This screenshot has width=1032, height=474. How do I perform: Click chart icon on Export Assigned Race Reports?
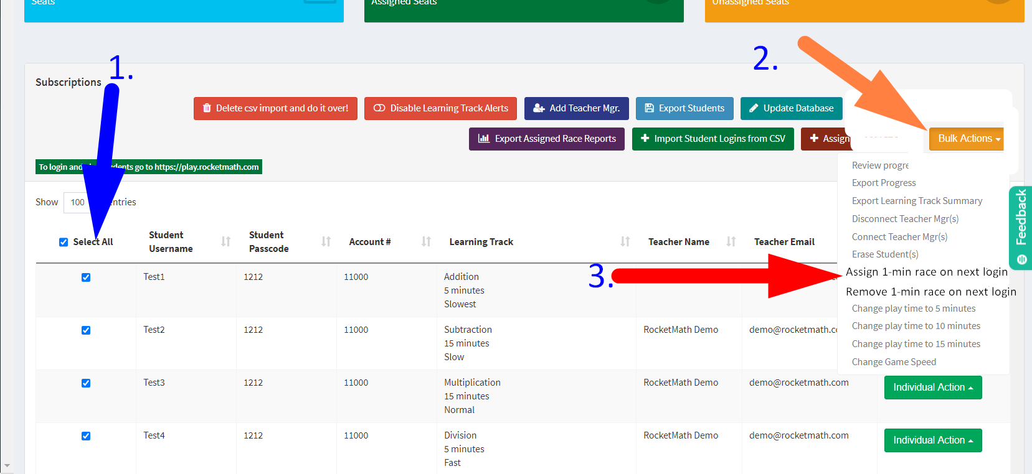click(483, 139)
